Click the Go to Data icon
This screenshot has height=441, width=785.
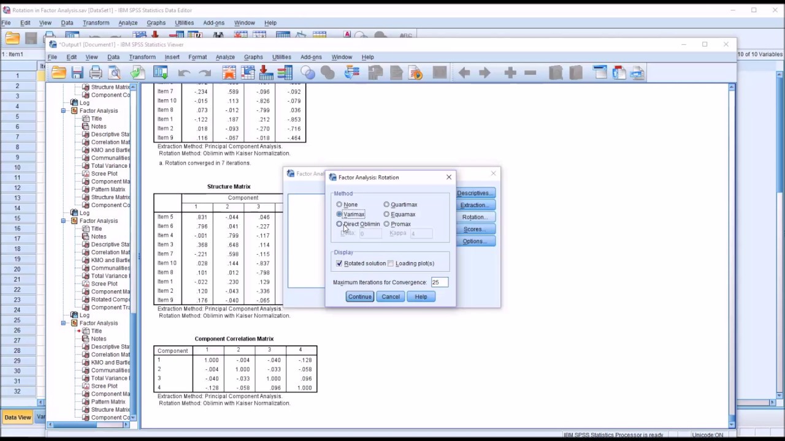(229, 73)
